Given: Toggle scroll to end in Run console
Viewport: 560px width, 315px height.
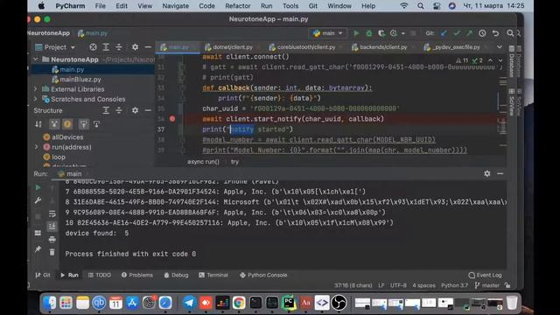Looking at the screenshot, I should 52,227.
